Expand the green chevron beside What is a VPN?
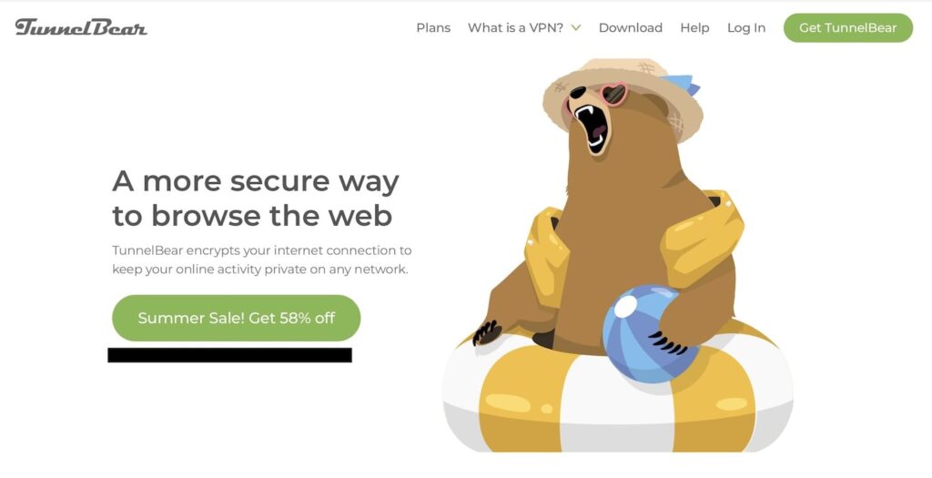The width and height of the screenshot is (932, 478). click(576, 28)
